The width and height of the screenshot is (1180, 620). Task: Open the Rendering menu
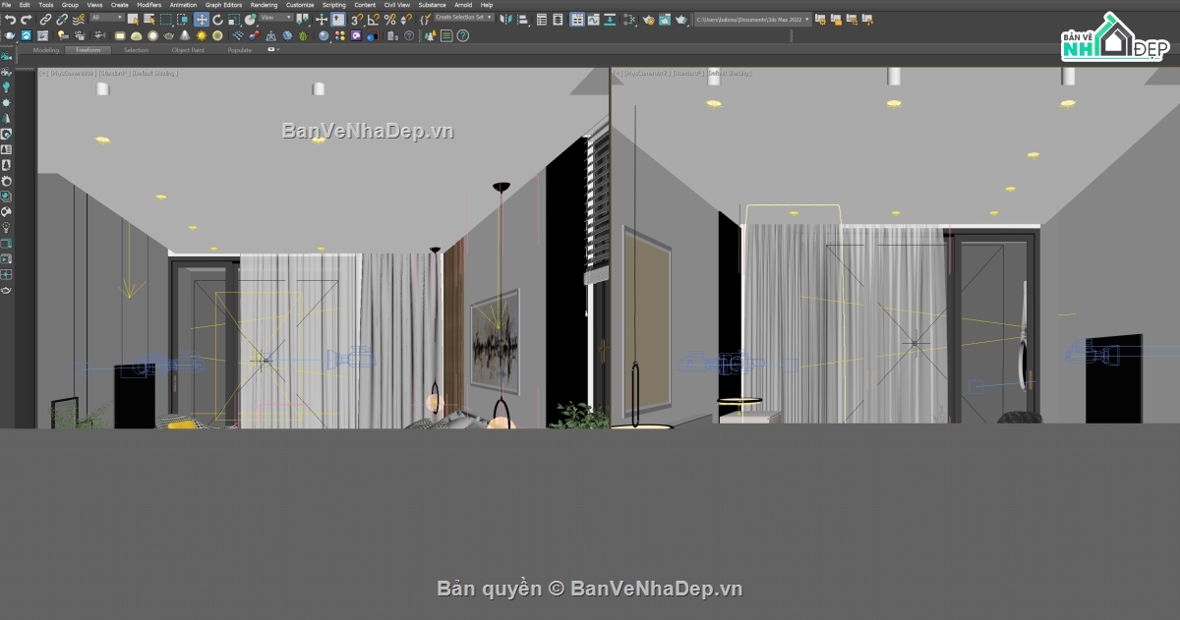pyautogui.click(x=264, y=4)
